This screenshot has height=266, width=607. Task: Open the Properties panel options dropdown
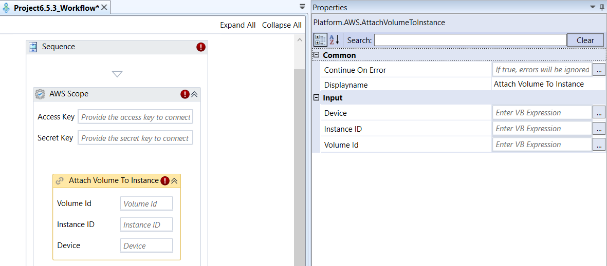click(592, 7)
